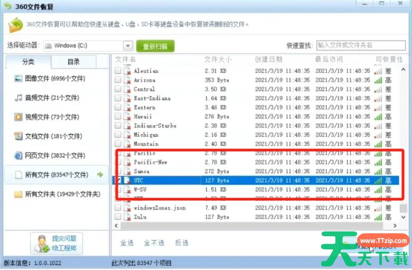Sort by the 创建日期 column header

268,59
